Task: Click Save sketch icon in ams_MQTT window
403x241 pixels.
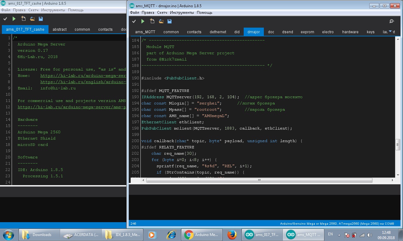Action: pyautogui.click(x=170, y=21)
